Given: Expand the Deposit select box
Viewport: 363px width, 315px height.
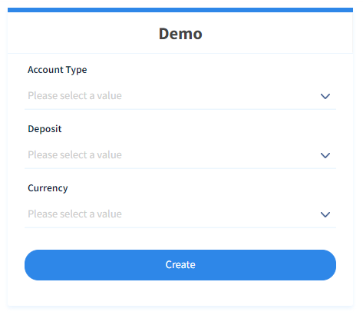Looking at the screenshot, I should (180, 155).
